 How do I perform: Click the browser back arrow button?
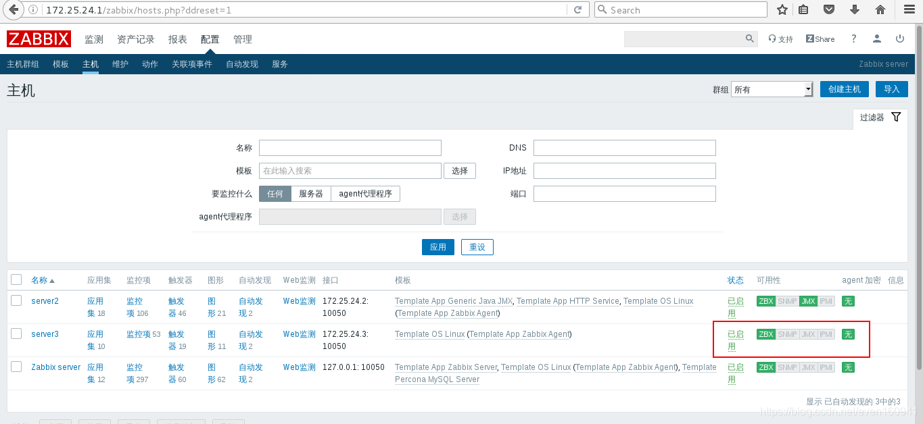[x=14, y=9]
